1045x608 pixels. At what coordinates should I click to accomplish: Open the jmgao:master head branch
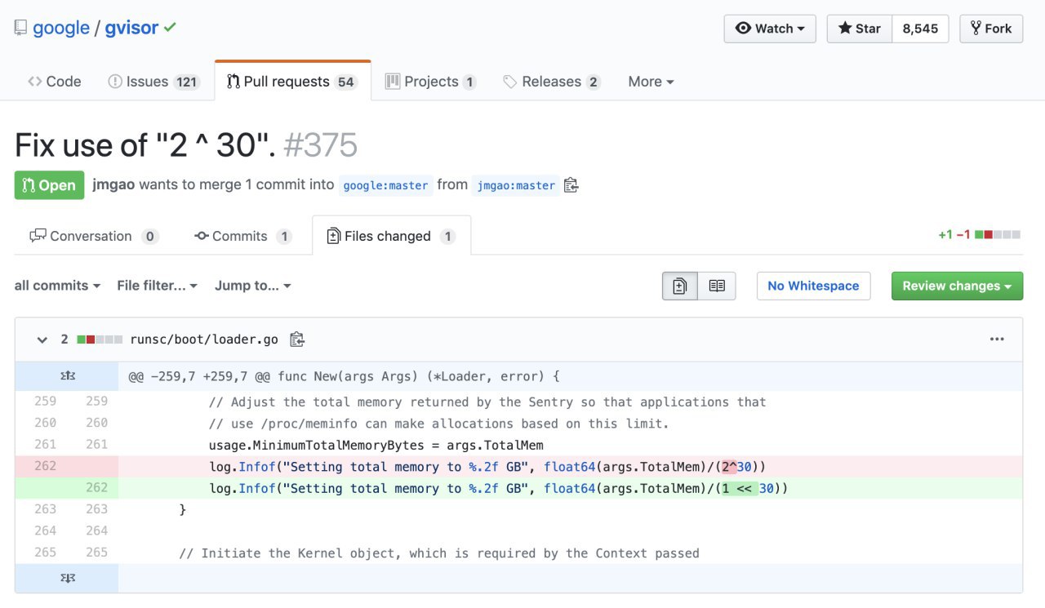tap(516, 185)
